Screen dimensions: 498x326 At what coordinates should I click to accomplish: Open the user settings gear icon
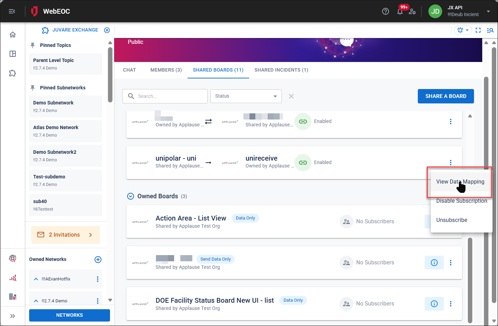pos(412,12)
